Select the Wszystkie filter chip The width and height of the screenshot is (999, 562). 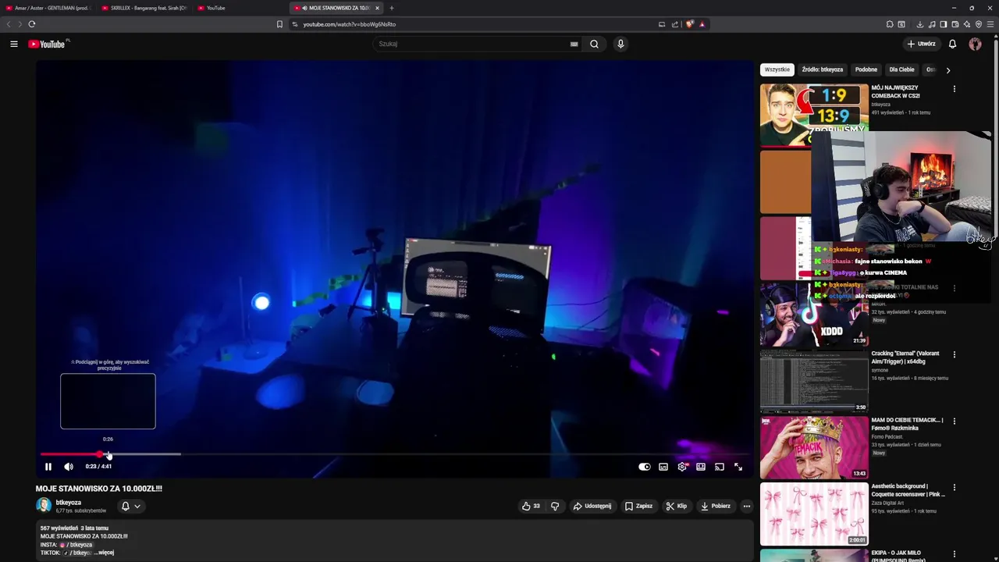point(777,69)
